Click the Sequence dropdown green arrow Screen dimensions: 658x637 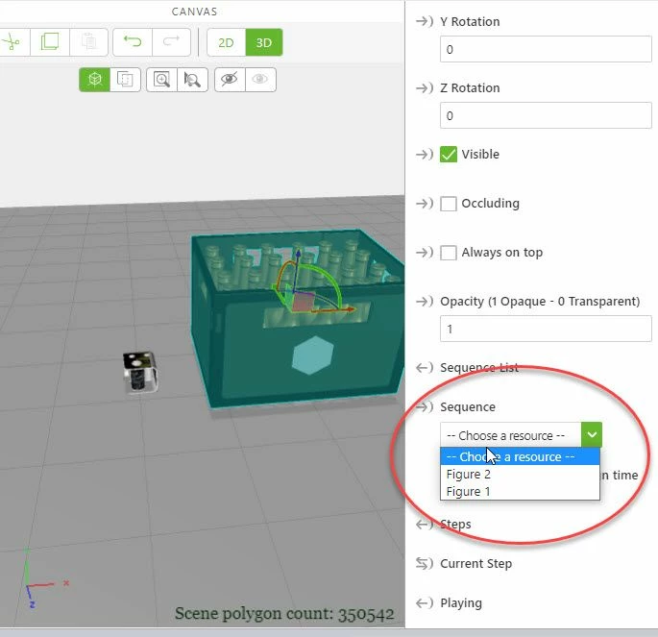coord(592,434)
